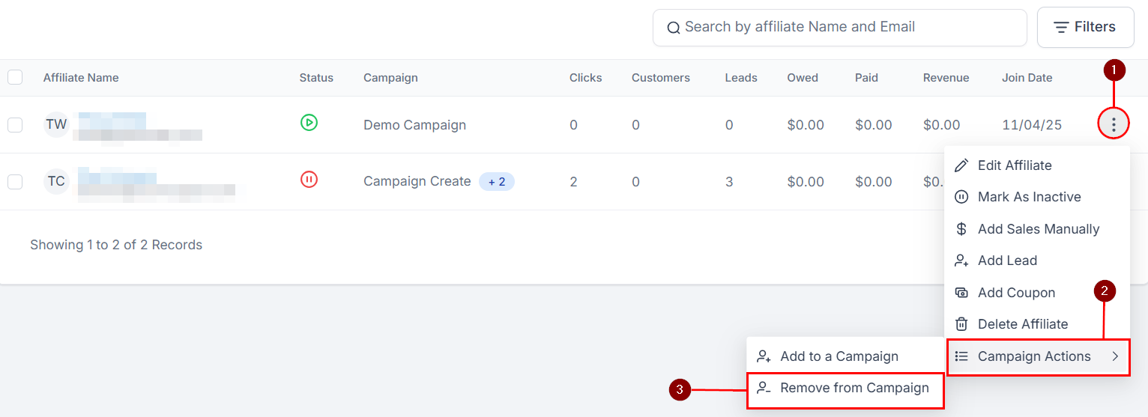Choose Add to a Campaign
This screenshot has height=417, width=1148.
845,356
